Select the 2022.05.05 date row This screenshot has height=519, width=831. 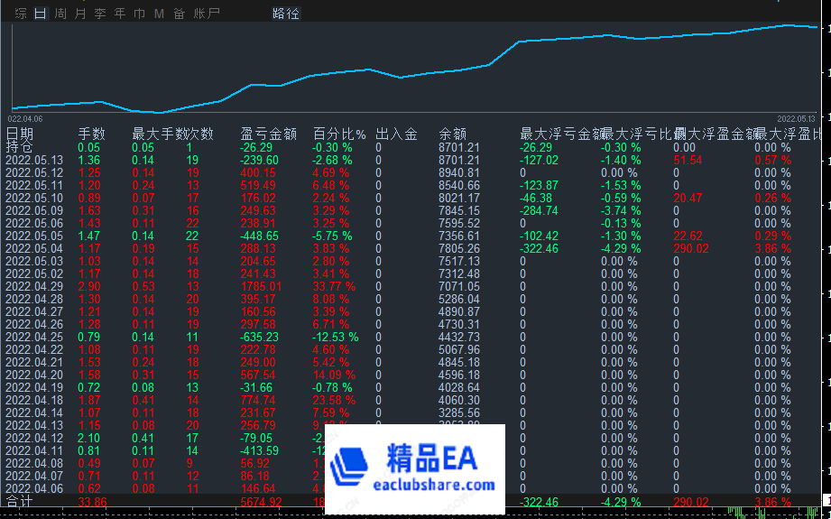tap(34, 236)
